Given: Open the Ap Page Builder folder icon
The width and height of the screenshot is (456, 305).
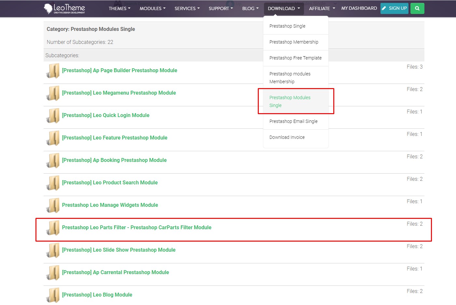Looking at the screenshot, I should click(x=53, y=71).
